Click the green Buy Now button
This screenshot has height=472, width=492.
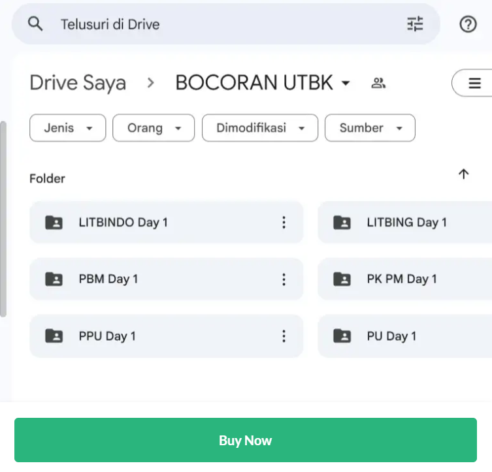coord(246,440)
